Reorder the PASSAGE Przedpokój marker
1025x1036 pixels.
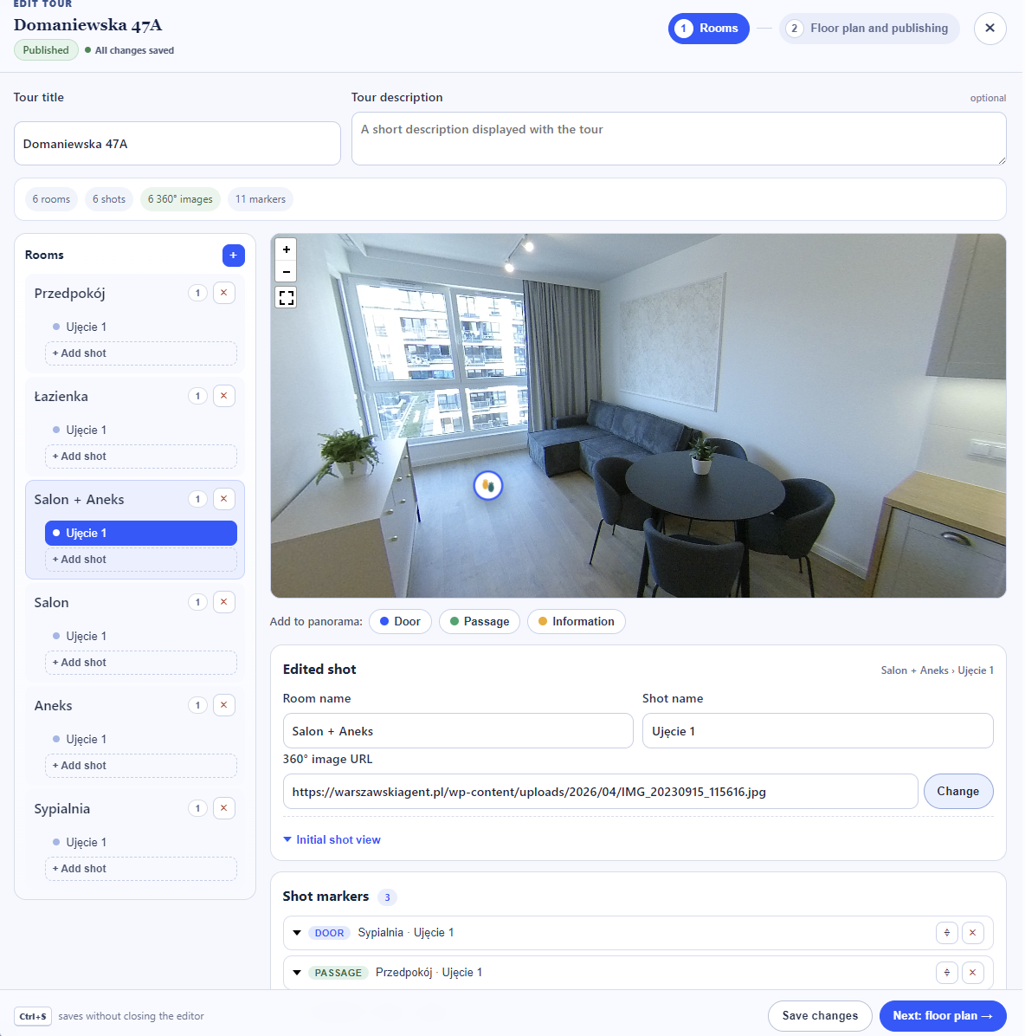(946, 973)
